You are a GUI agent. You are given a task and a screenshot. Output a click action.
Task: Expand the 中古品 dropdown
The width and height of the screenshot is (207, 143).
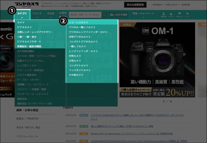(51, 15)
